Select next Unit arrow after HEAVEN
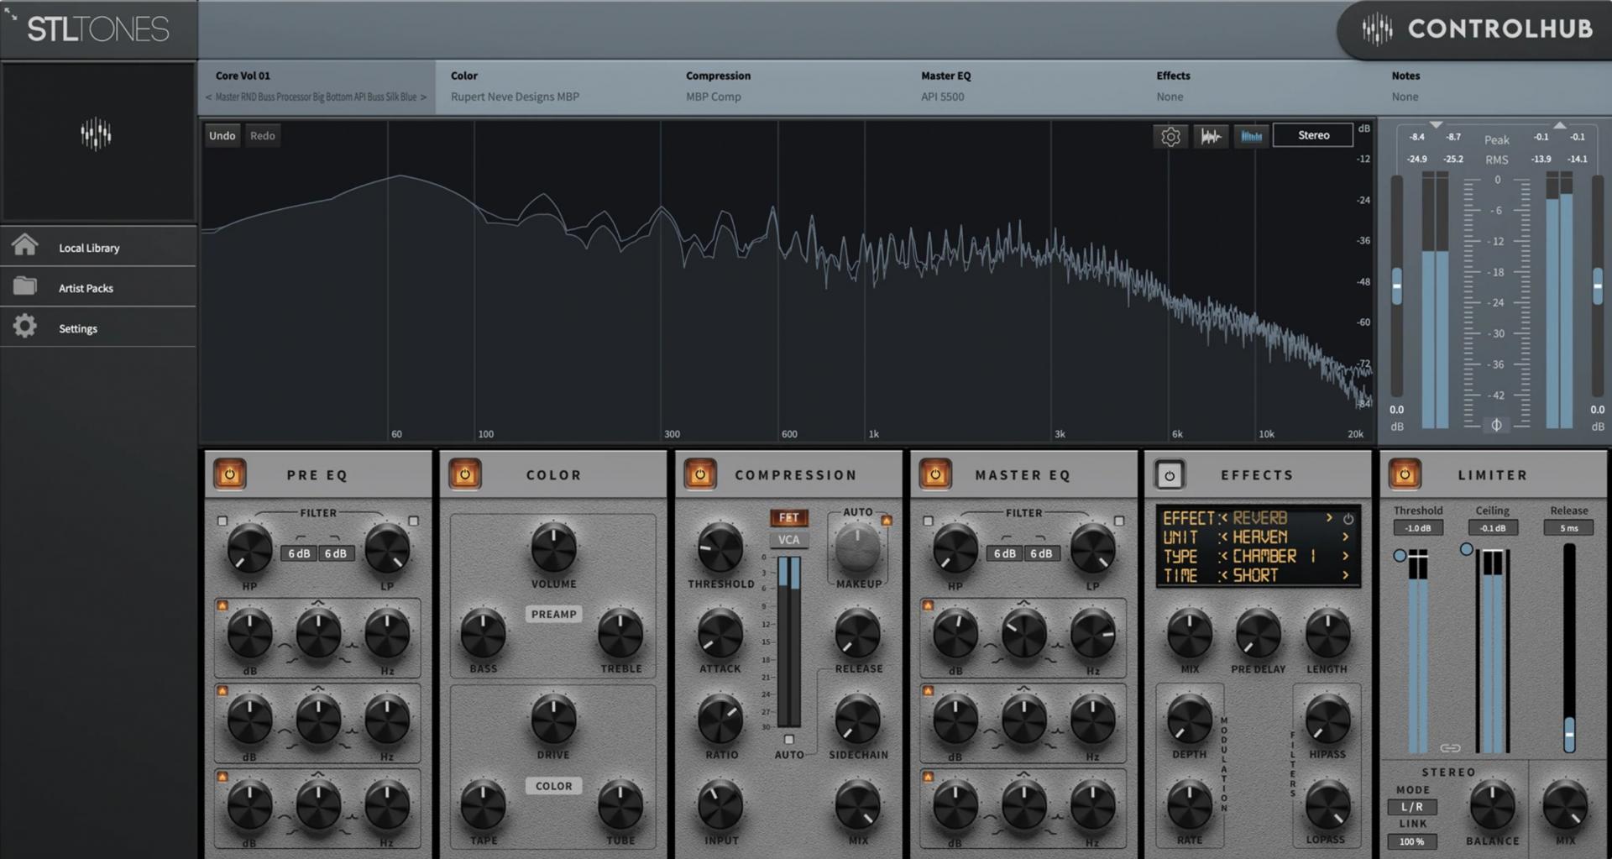The image size is (1612, 859). [x=1345, y=537]
